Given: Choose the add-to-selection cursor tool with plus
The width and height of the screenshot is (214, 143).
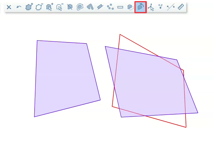Looking at the screenshot, I should [x=49, y=7].
